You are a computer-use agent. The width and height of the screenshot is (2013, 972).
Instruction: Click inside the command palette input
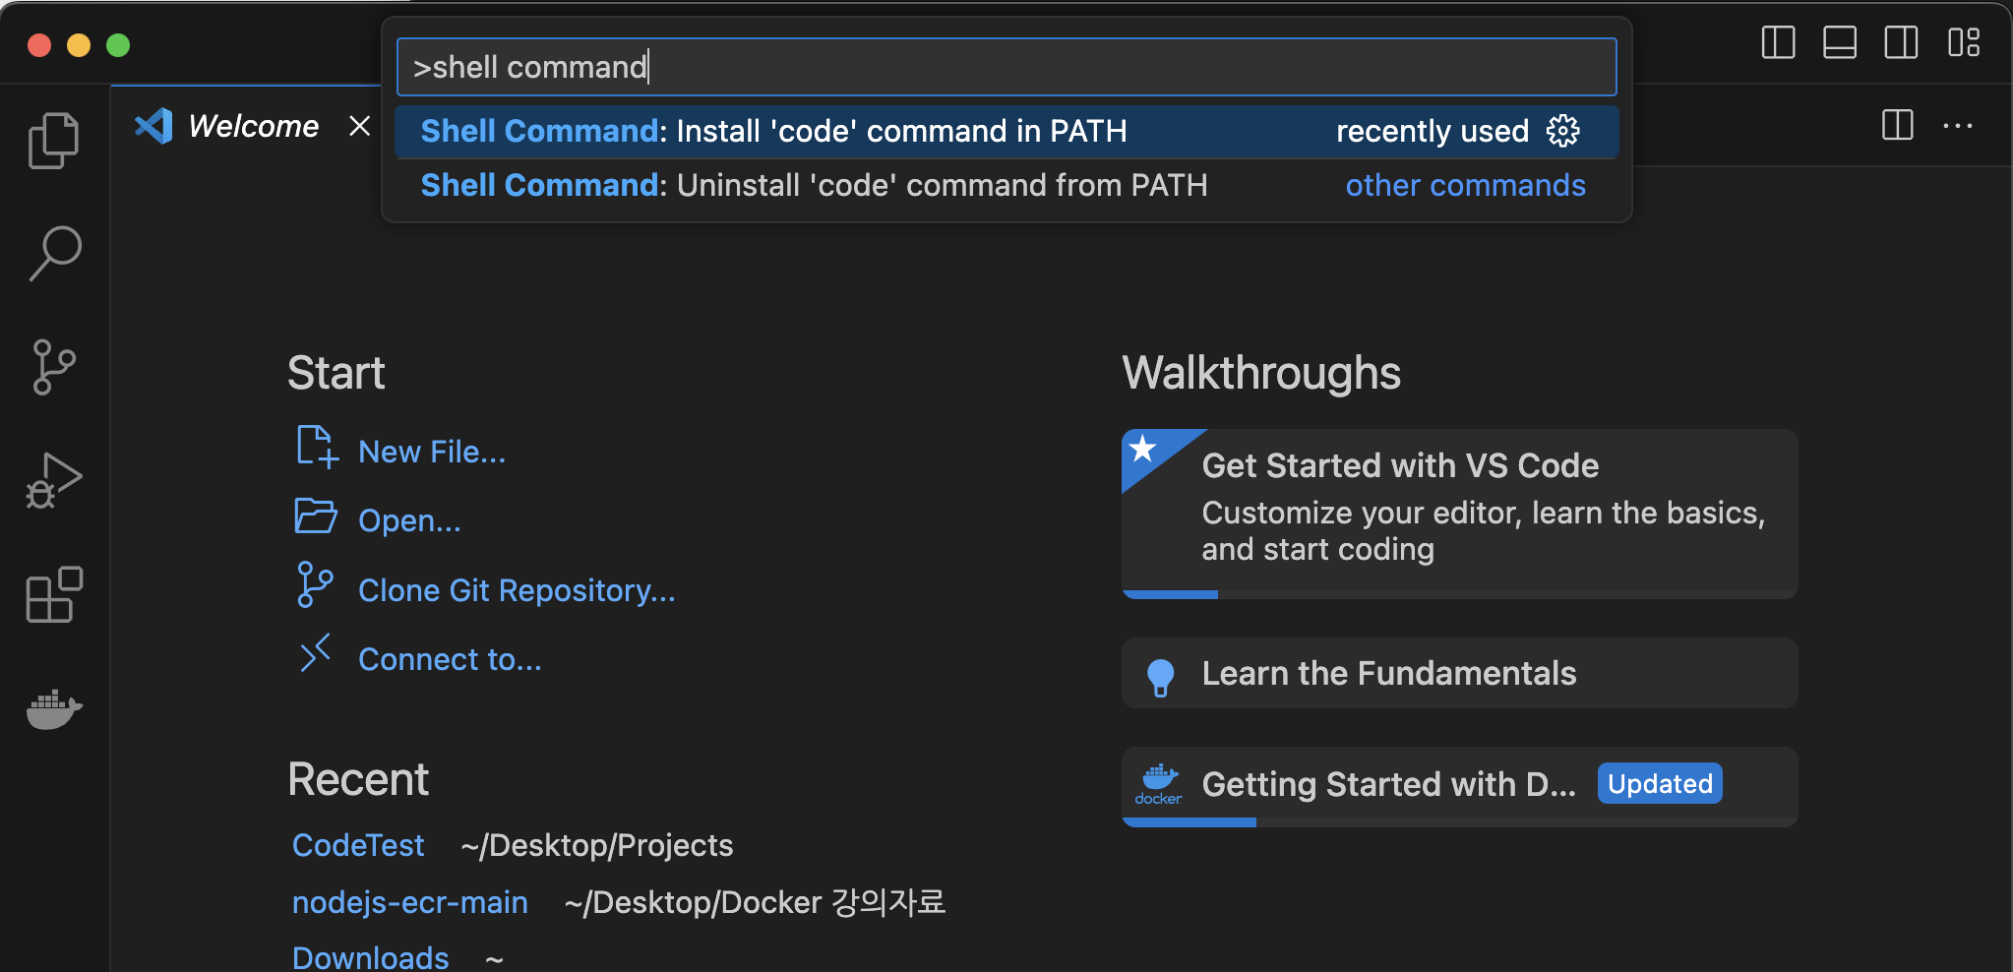click(x=1006, y=67)
